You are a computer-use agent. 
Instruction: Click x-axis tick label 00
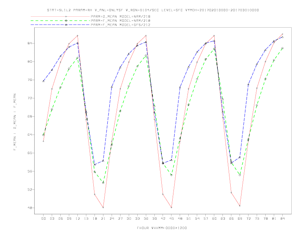tap(44, 219)
